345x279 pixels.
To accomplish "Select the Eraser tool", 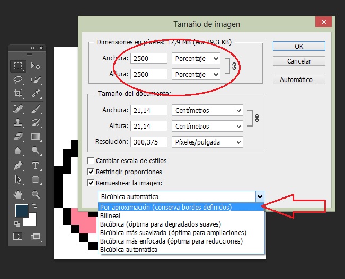I will [18, 137].
